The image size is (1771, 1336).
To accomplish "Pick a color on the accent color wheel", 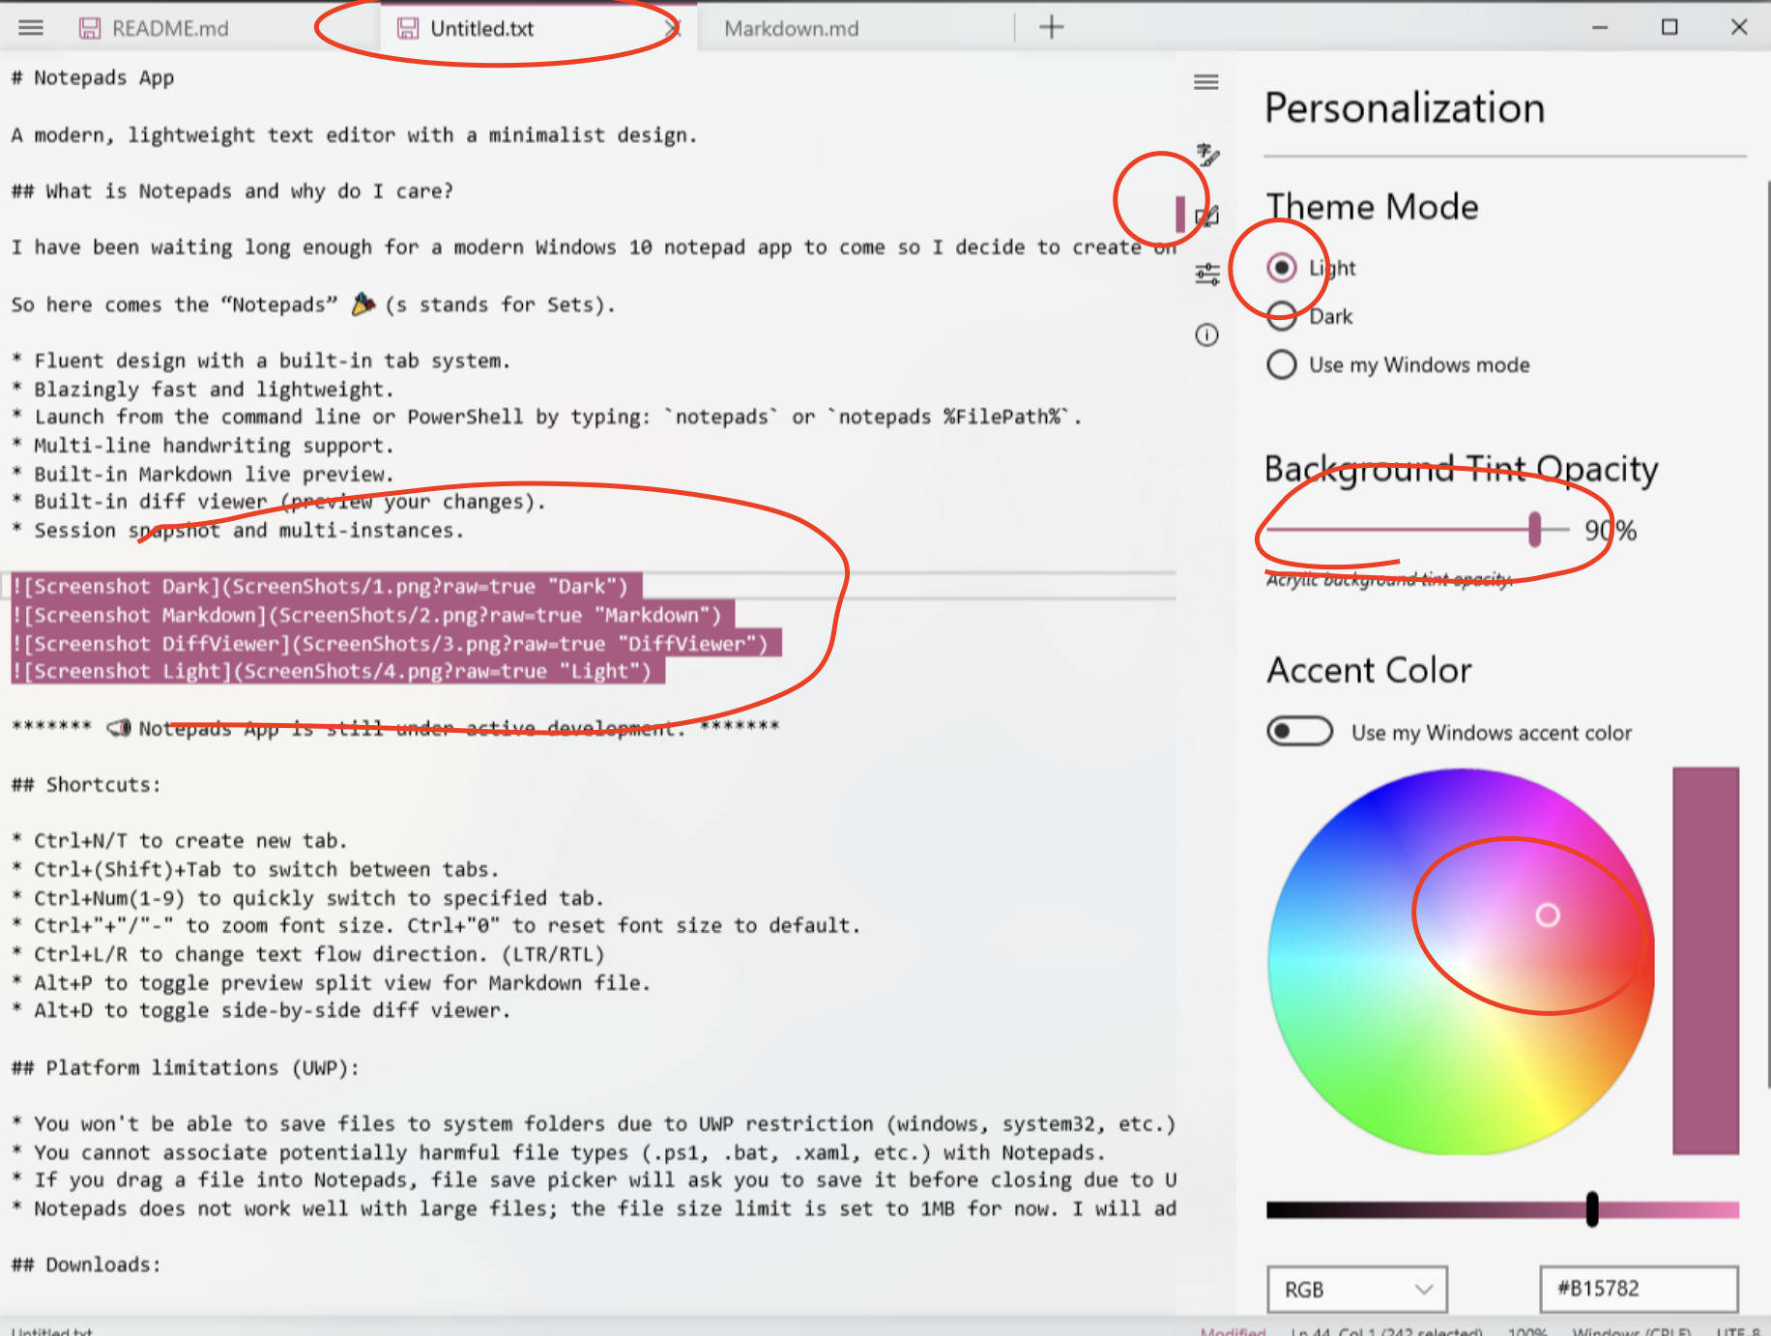I will click(1461, 961).
